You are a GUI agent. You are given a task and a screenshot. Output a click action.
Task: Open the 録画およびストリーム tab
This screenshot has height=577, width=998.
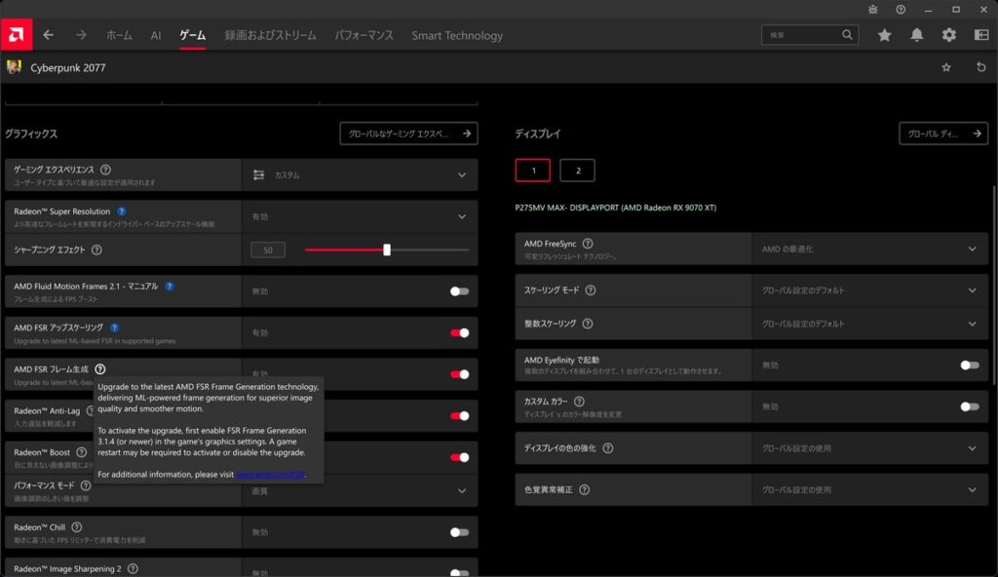270,35
